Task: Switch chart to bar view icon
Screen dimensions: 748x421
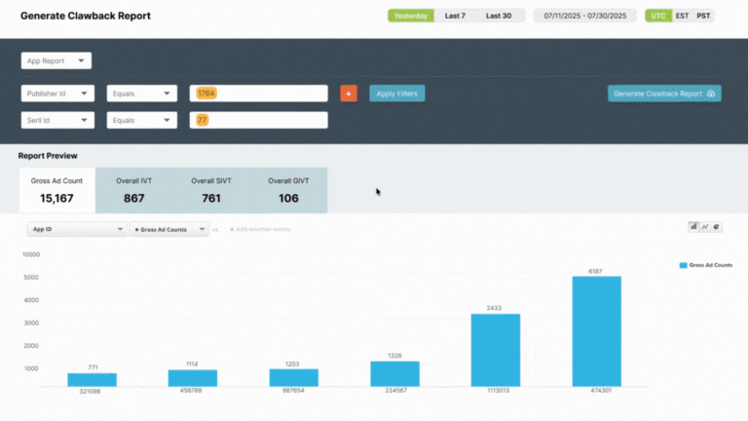Action: click(x=693, y=226)
